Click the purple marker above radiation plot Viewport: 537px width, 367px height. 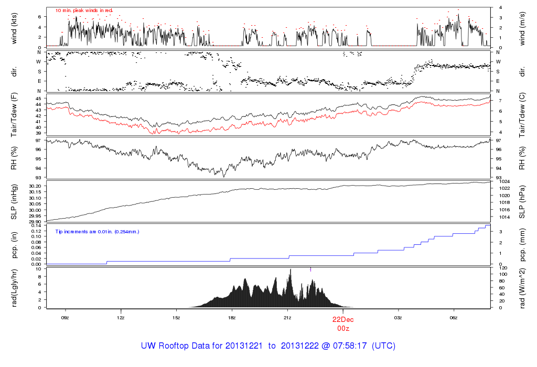[310, 270]
